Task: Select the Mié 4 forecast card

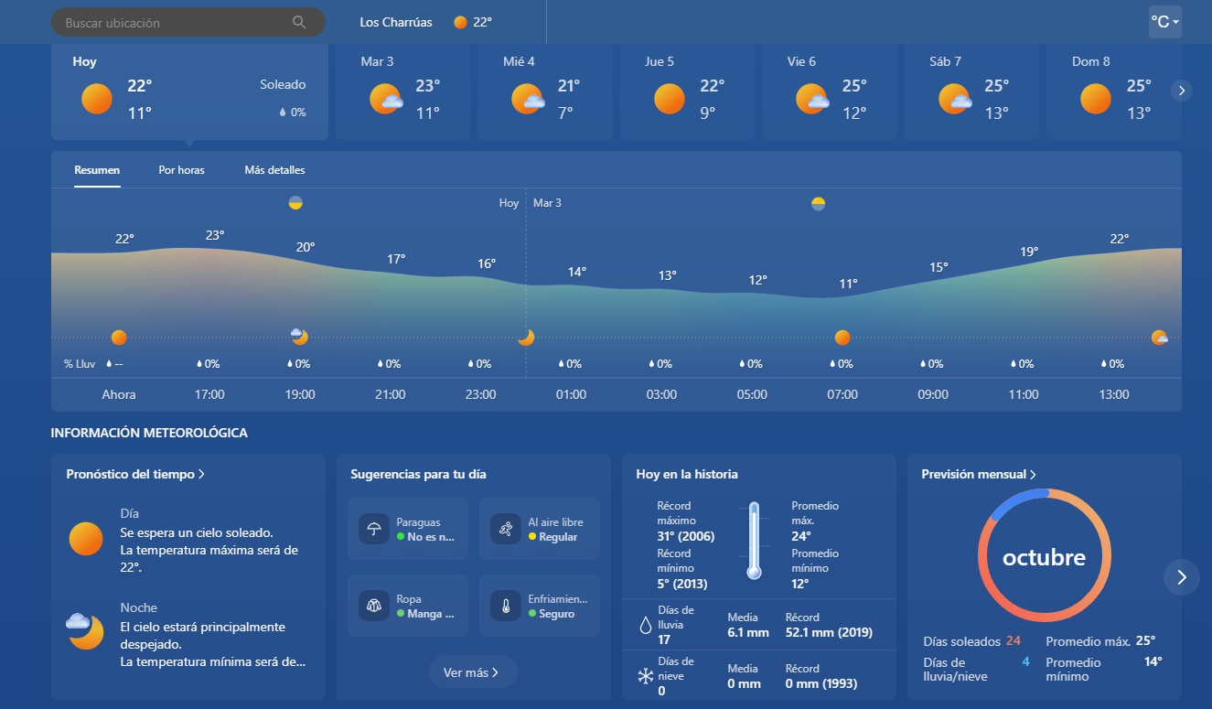Action: pyautogui.click(x=543, y=90)
